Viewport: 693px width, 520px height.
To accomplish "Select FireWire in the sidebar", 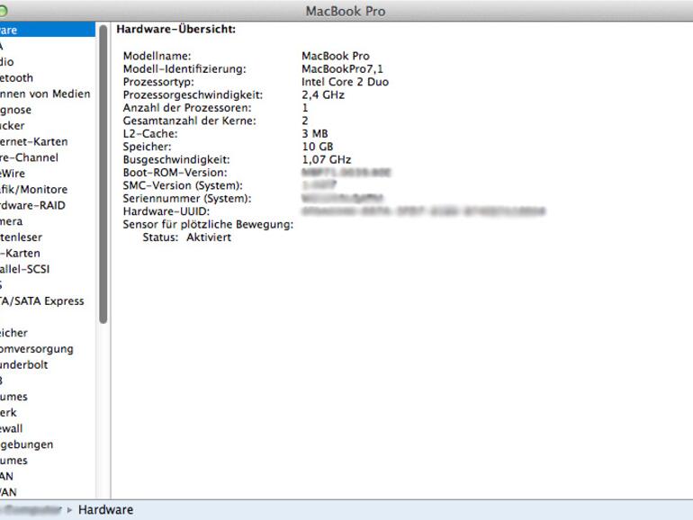I will pos(13,174).
